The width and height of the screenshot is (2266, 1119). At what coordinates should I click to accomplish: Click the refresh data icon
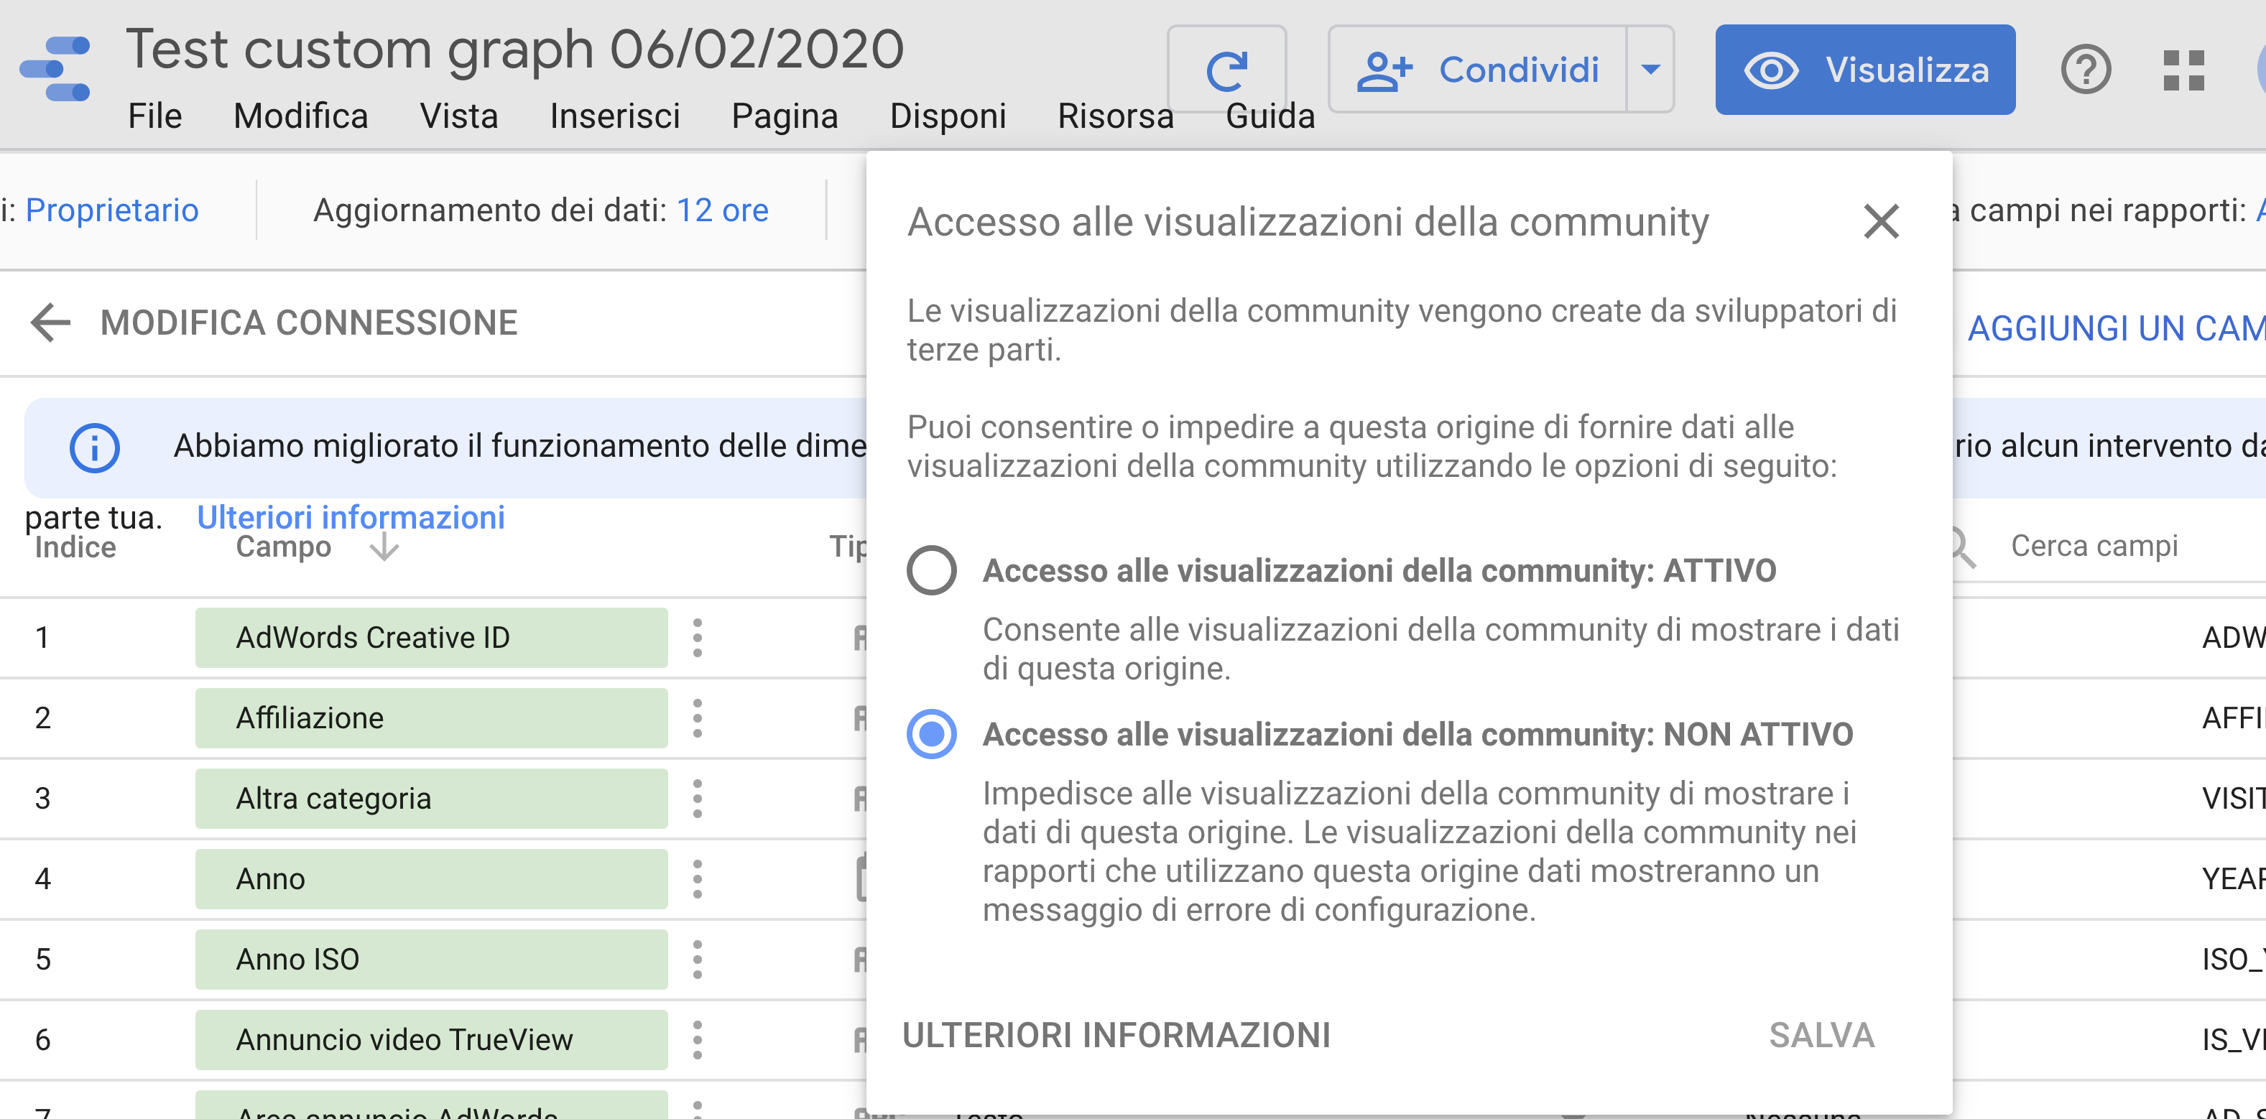tap(1226, 70)
